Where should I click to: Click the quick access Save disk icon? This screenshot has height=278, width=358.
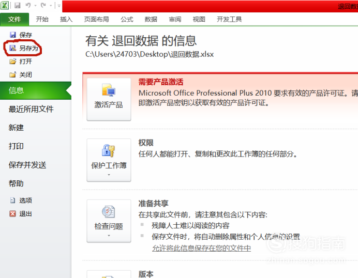pyautogui.click(x=18, y=5)
